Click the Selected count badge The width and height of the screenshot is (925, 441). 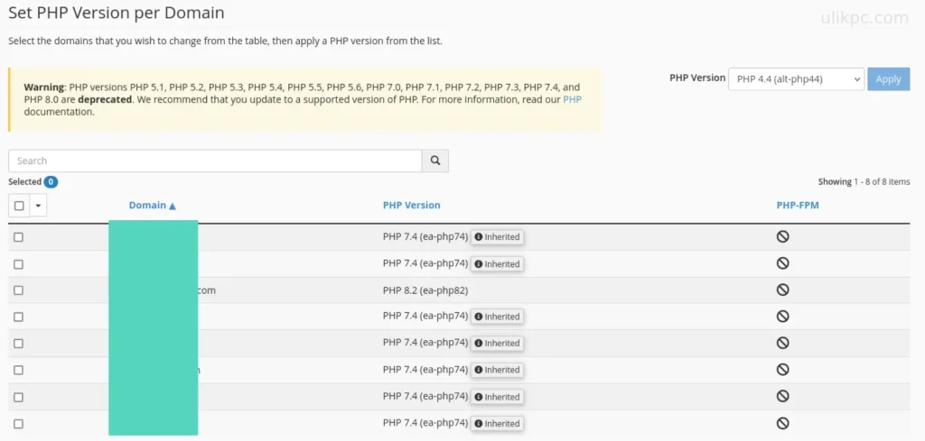click(51, 182)
